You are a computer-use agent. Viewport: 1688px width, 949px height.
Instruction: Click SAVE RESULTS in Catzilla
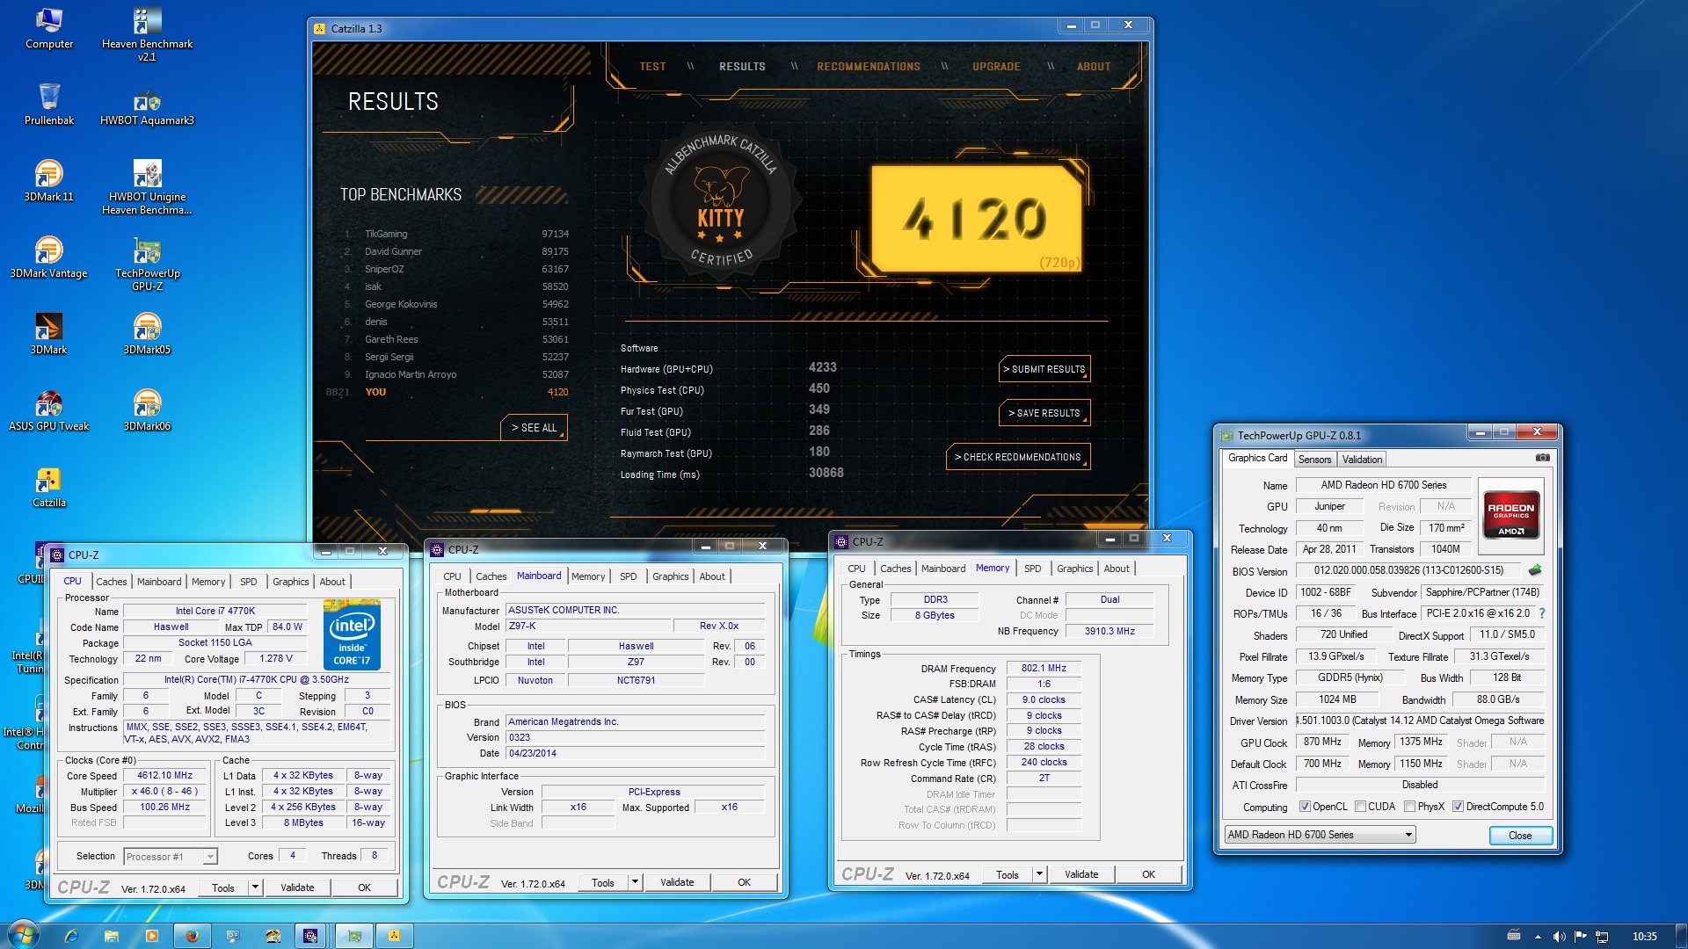[x=1044, y=413]
